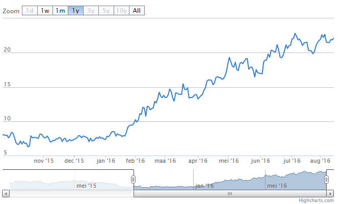Switch zoom range to 1m
Screen dimensions: 345x204
[60, 10]
